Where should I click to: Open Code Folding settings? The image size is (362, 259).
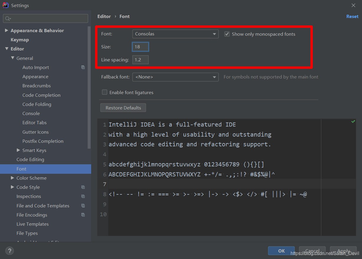(37, 104)
